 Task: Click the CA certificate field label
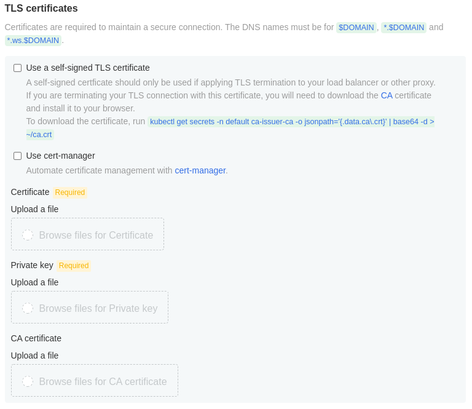[36, 338]
